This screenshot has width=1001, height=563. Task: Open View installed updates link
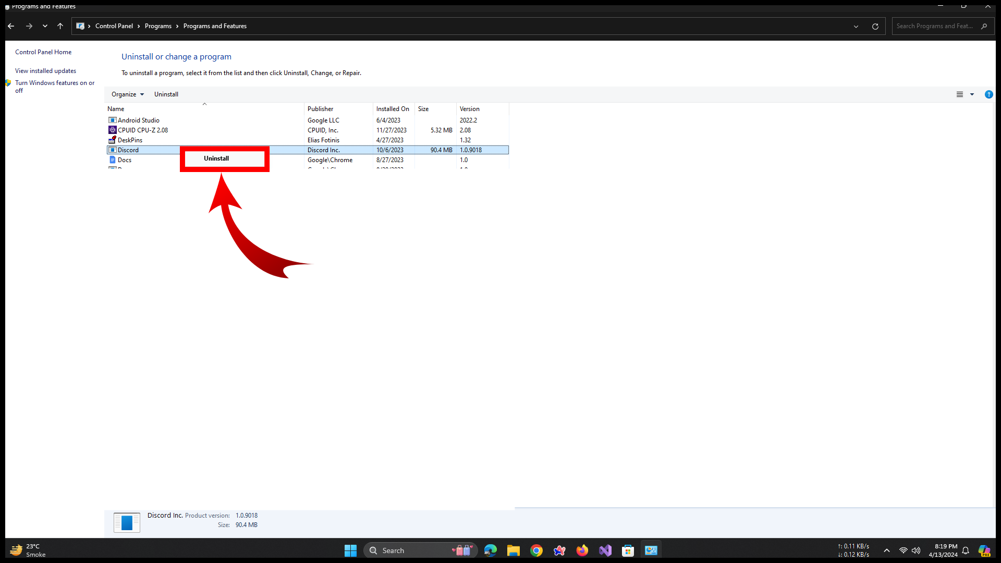coord(45,71)
